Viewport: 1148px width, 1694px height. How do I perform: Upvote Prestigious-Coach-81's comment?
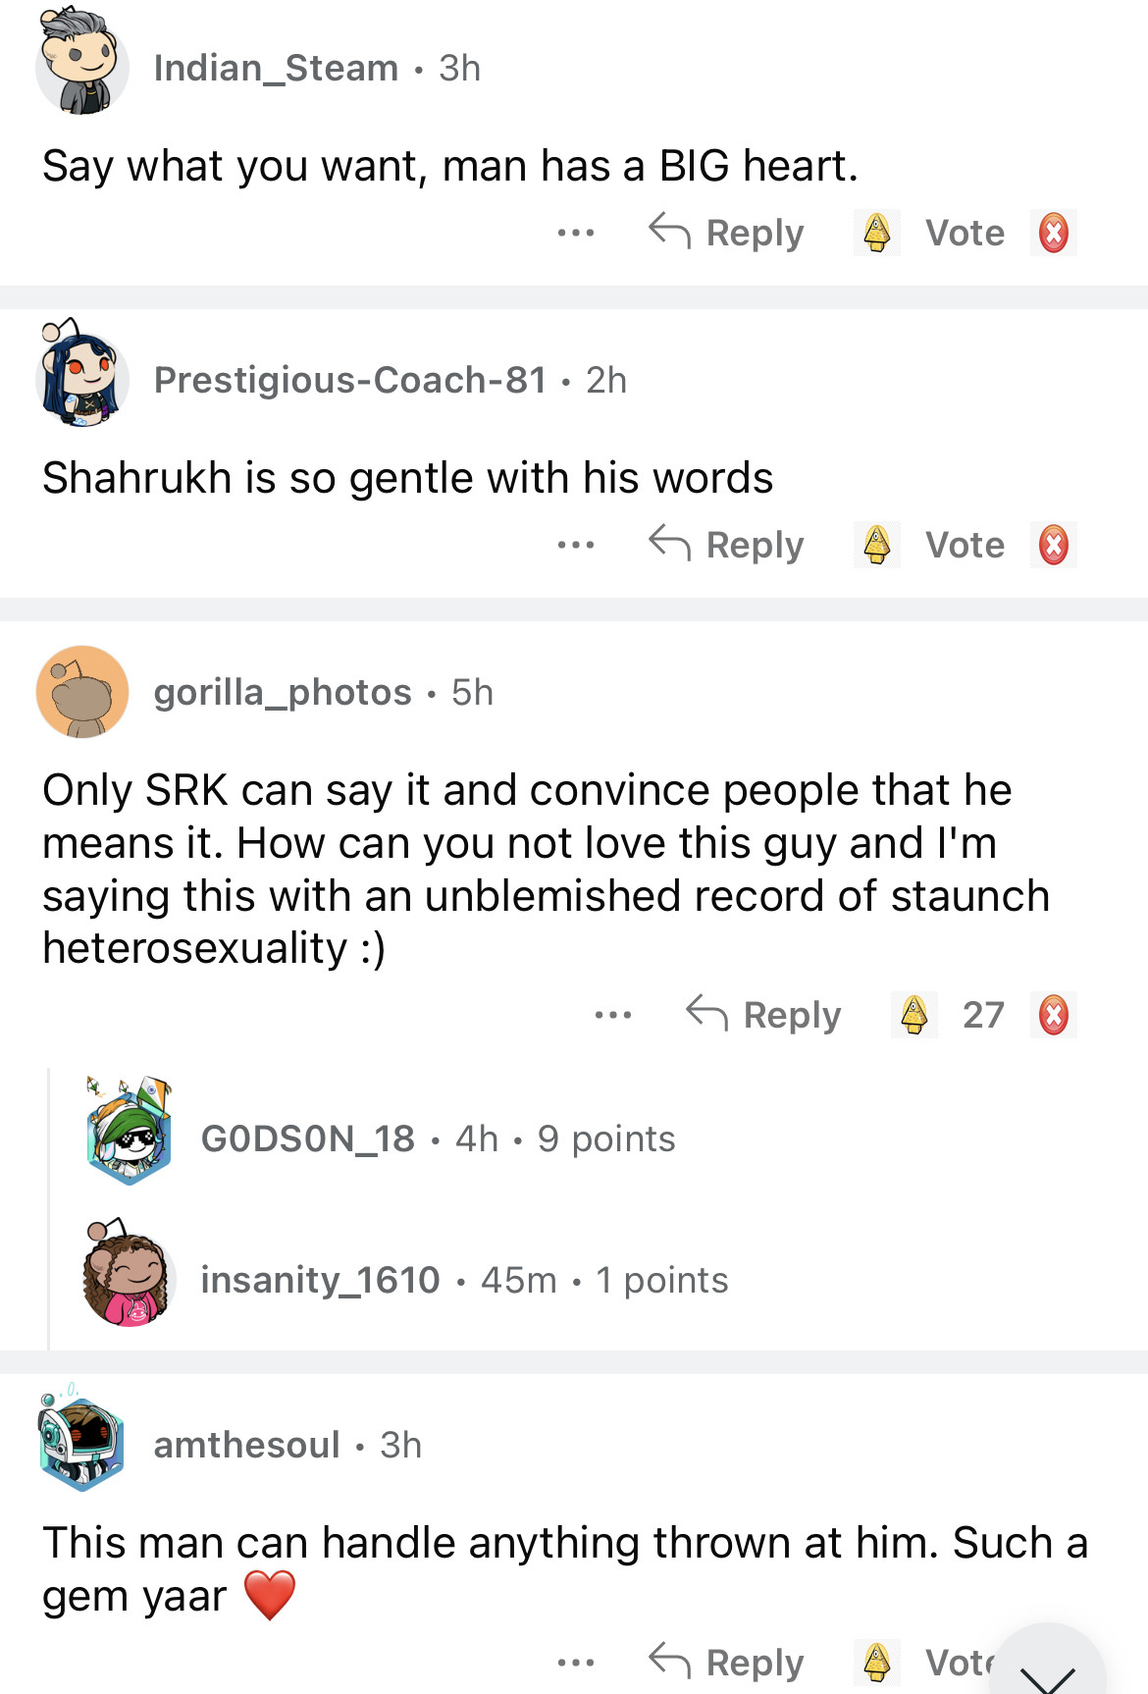[876, 546]
